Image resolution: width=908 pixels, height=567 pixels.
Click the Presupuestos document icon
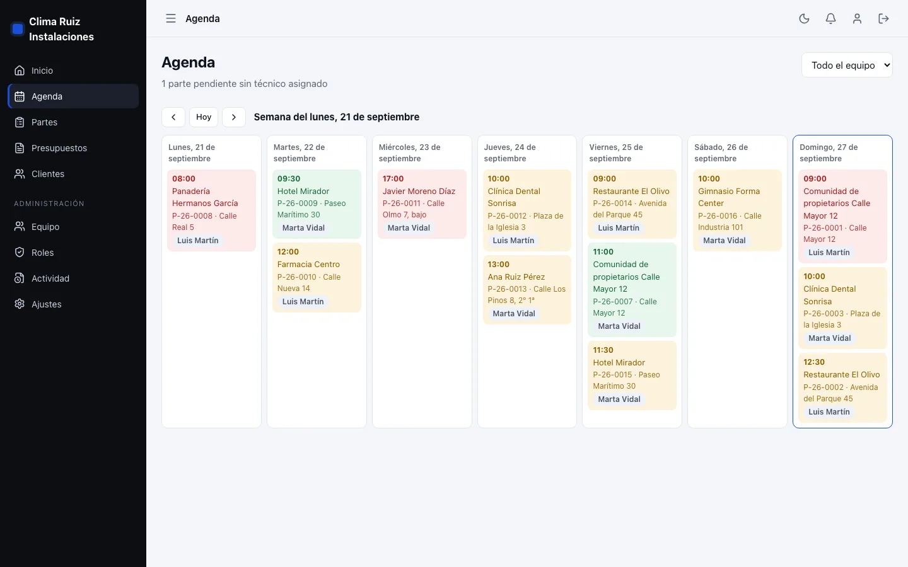pyautogui.click(x=20, y=148)
